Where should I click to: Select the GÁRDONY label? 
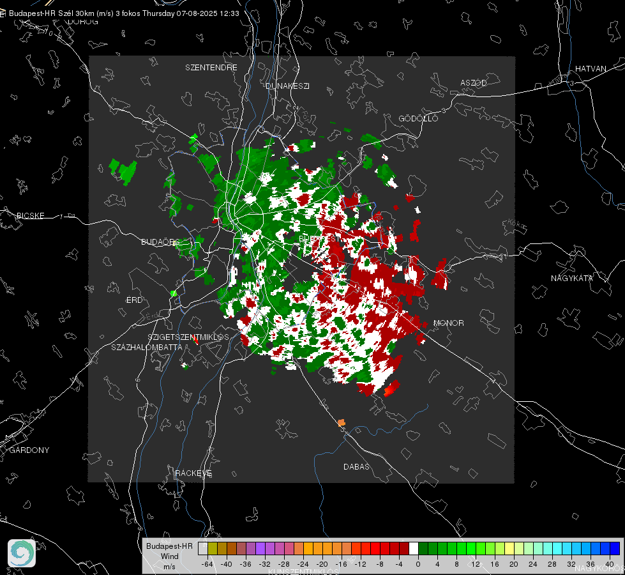tap(29, 450)
